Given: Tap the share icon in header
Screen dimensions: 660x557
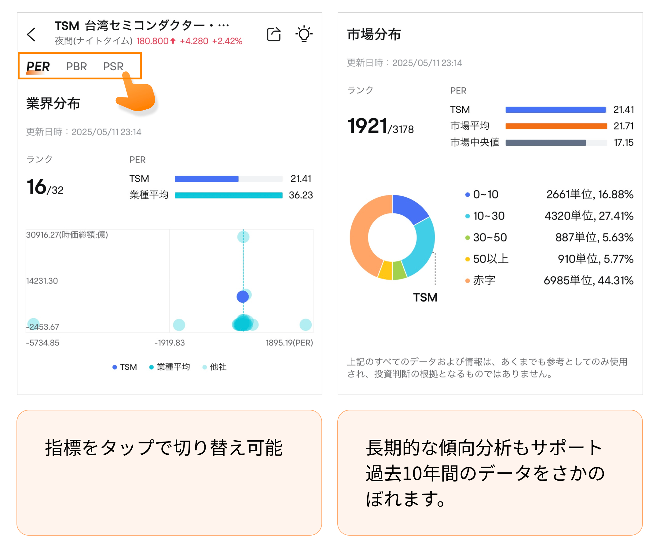Looking at the screenshot, I should 273,34.
